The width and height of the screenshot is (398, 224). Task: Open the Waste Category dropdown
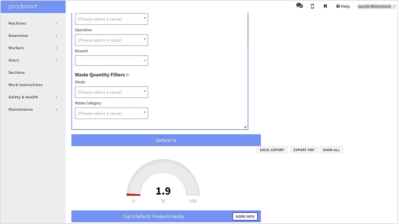111,113
